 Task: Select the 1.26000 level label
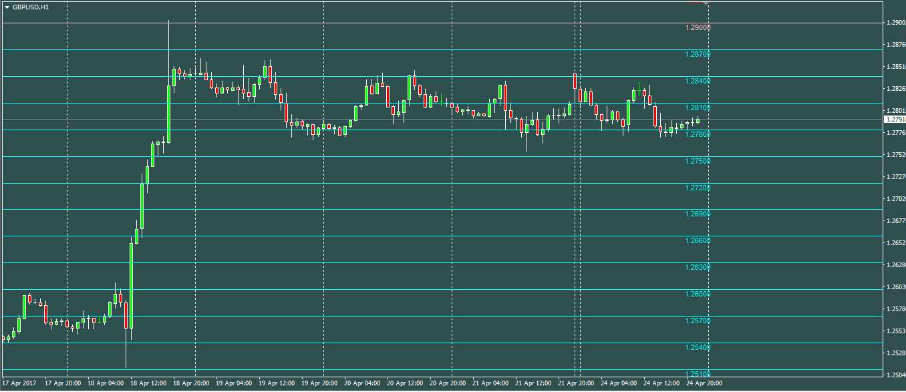coord(698,294)
